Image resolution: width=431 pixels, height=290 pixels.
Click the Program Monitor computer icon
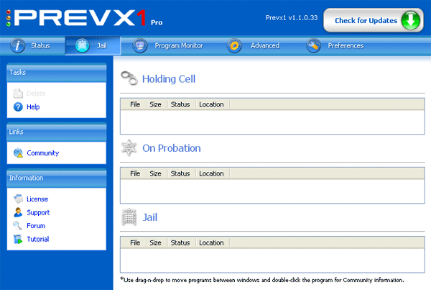(x=139, y=45)
